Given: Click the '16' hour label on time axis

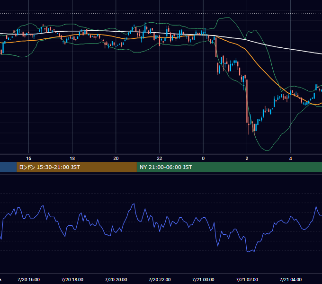Looking at the screenshot, I should tap(29, 159).
